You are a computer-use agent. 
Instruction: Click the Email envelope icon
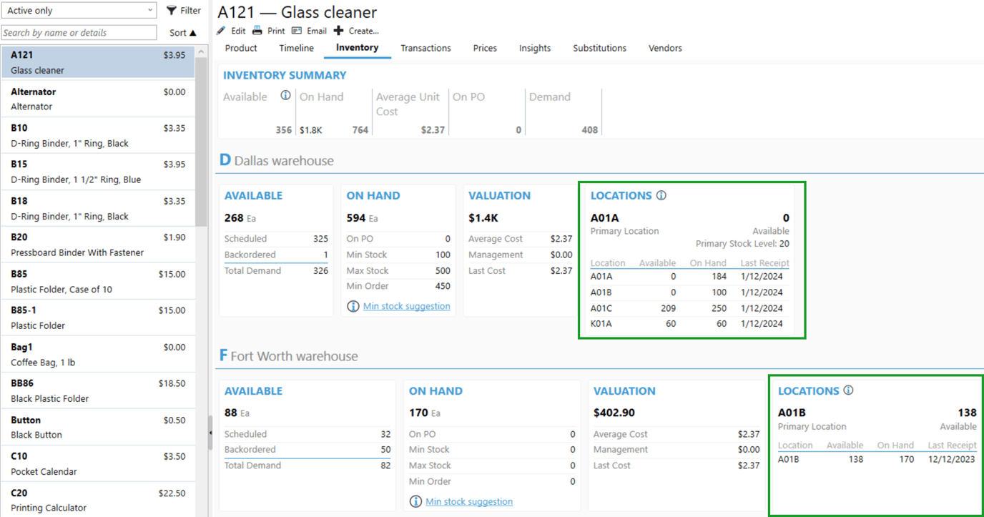pyautogui.click(x=297, y=31)
